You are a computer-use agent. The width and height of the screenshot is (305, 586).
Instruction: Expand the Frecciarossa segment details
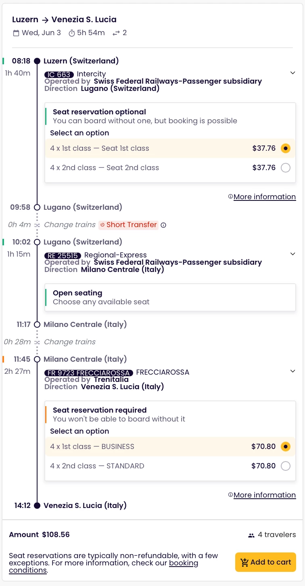coord(292,371)
